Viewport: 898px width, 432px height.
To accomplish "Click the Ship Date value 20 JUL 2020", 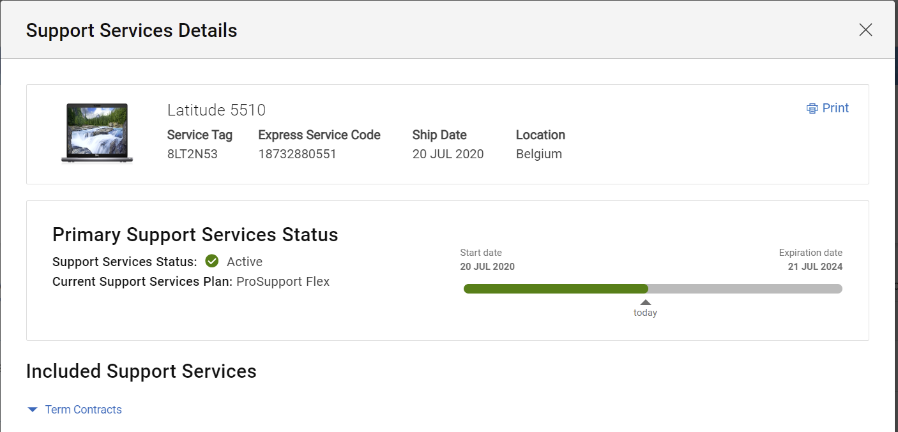I will coord(448,154).
